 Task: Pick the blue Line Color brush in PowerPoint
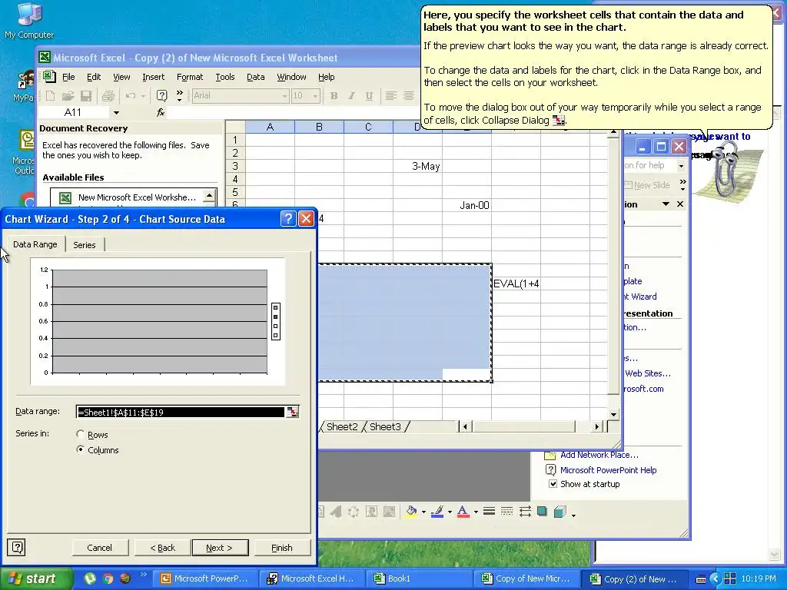[437, 511]
